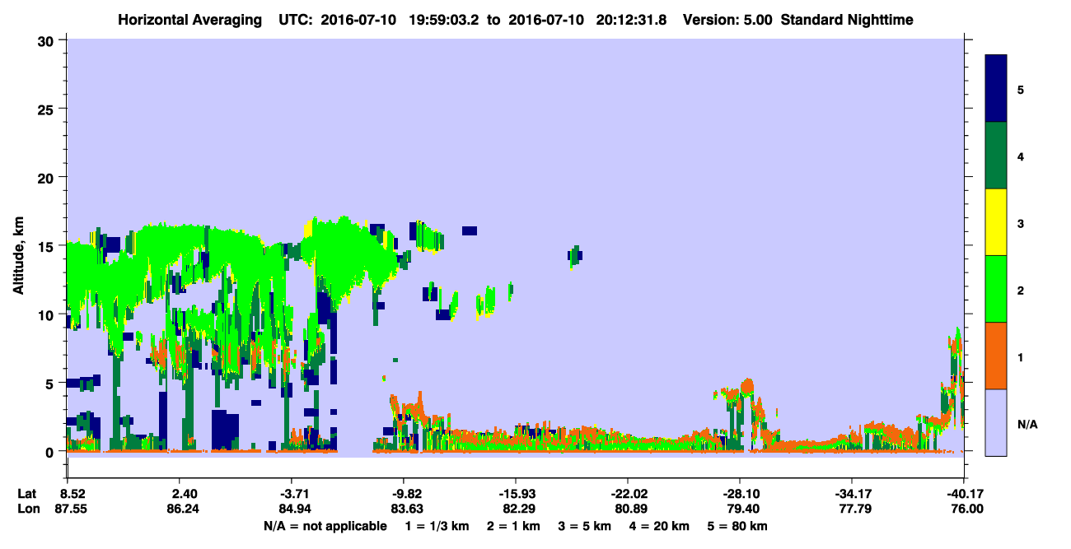The image size is (1071, 549).
Task: Click the orange color bar segment for level 1
Action: [x=996, y=356]
